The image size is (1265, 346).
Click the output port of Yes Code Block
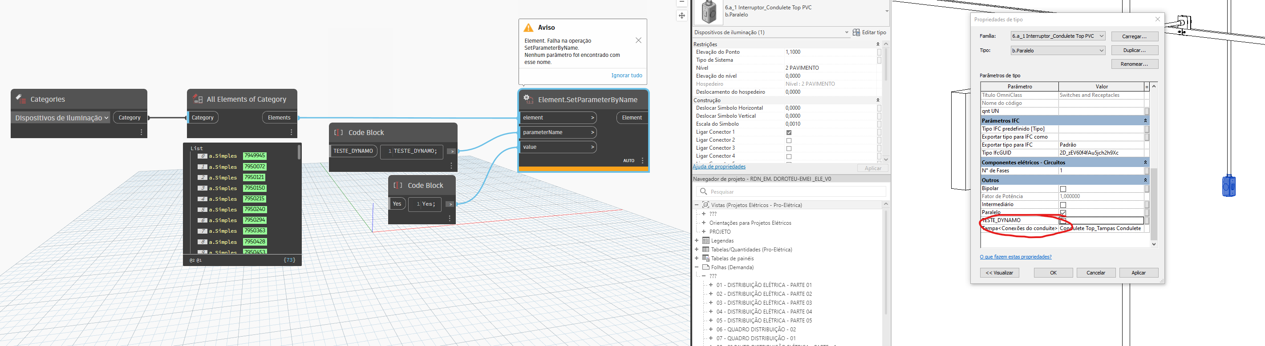450,204
